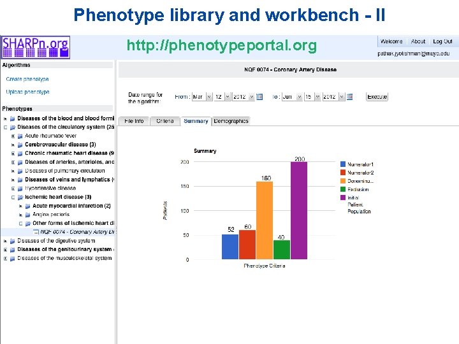Click folder icon for Diseases of the circulatory system
459x344 pixels.
point(13,127)
